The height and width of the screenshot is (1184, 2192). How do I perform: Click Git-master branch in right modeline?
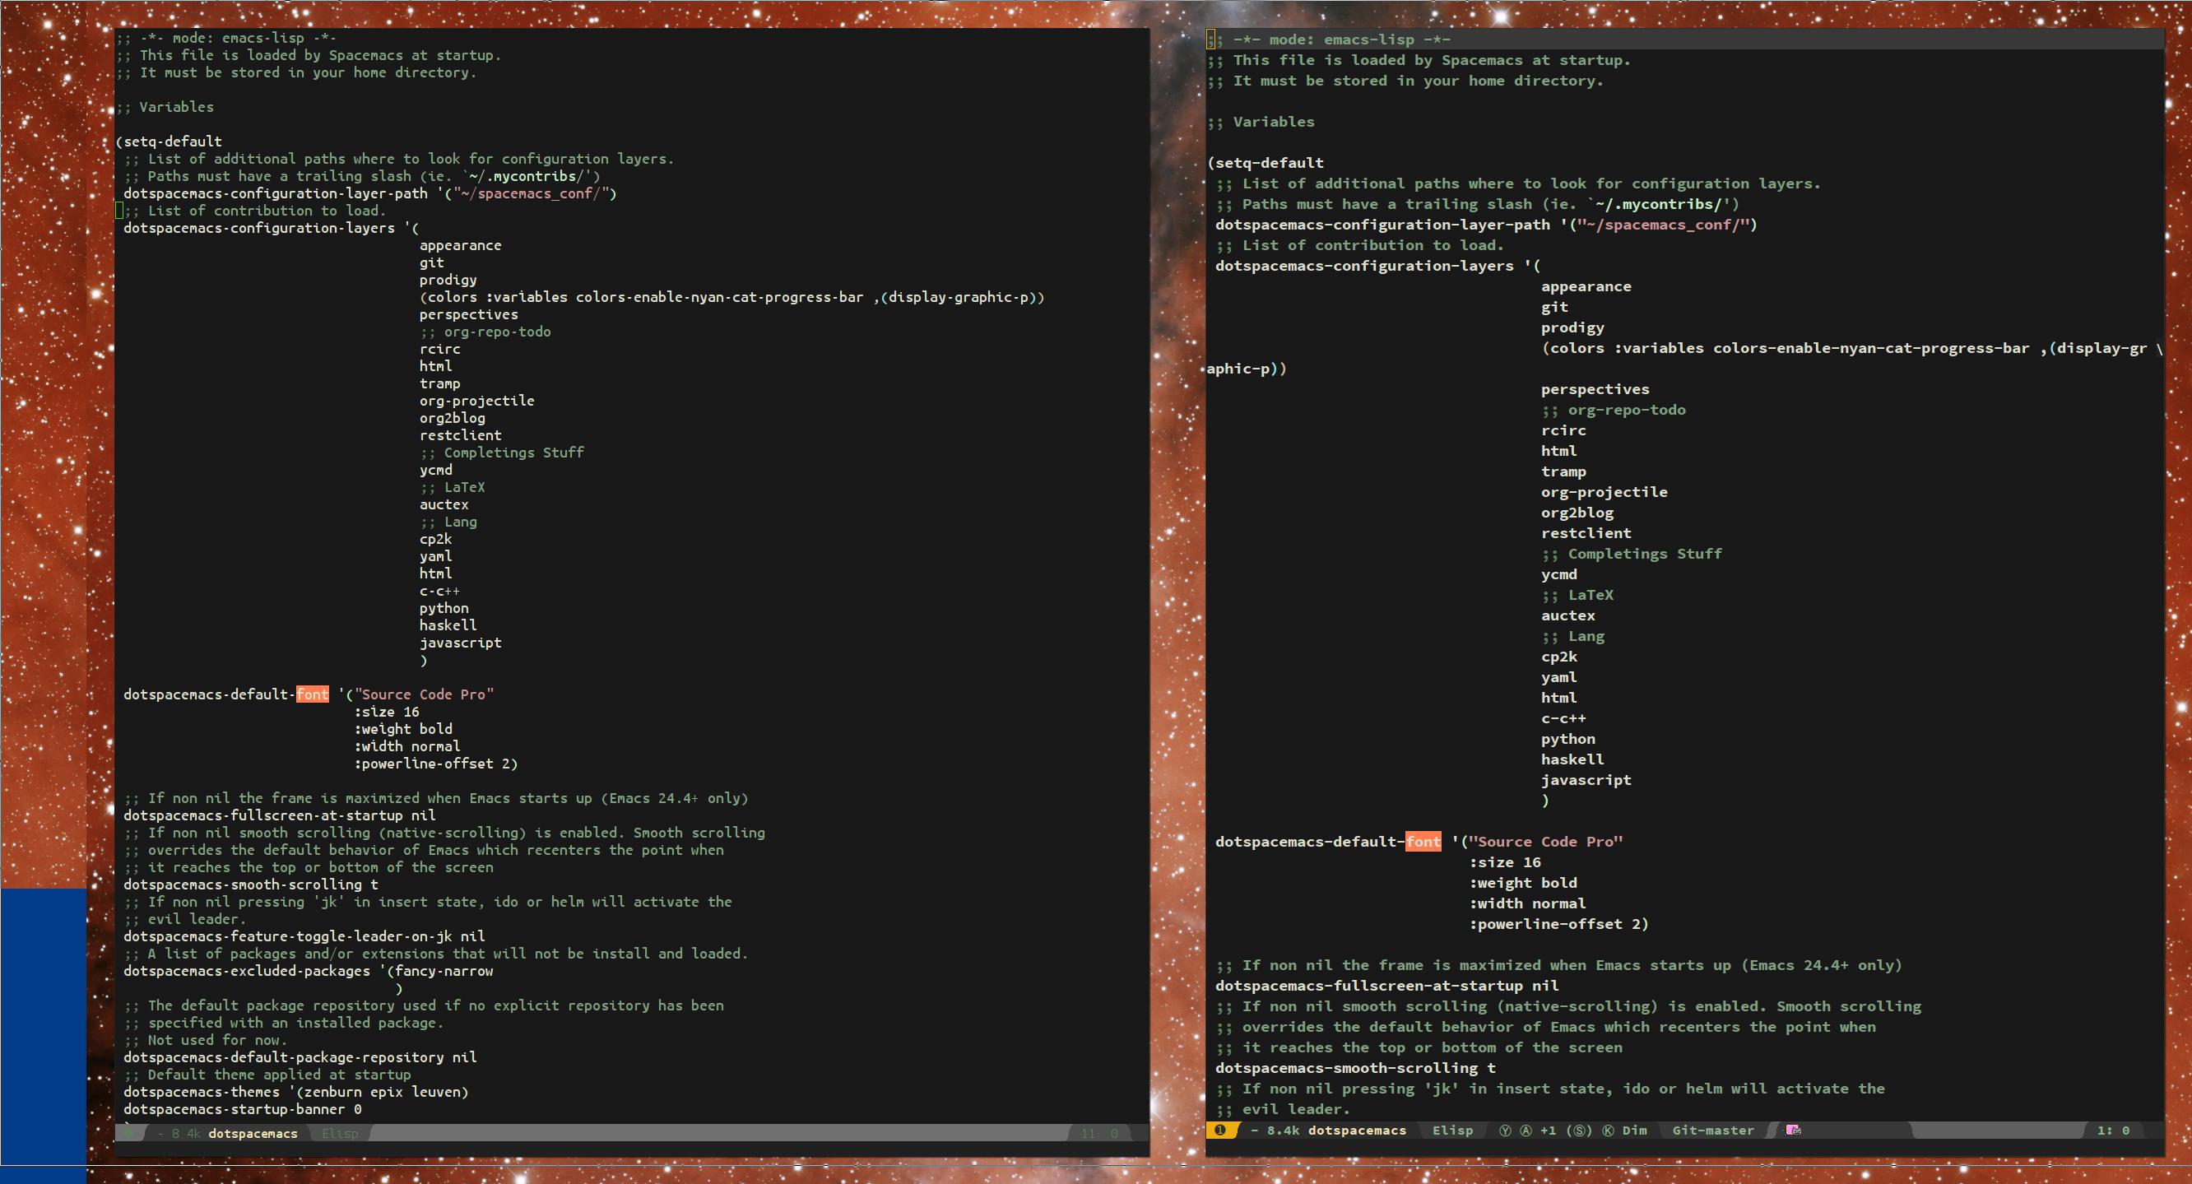coord(1713,1131)
